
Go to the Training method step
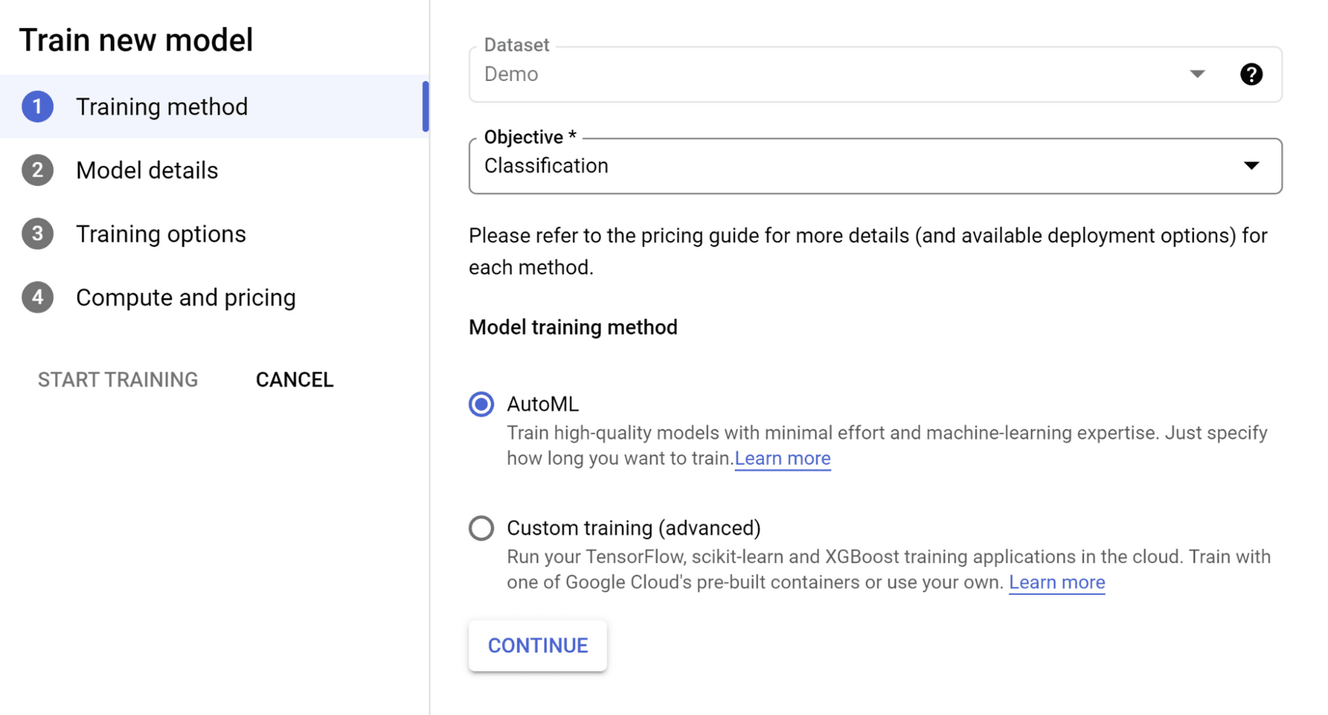[x=161, y=107]
